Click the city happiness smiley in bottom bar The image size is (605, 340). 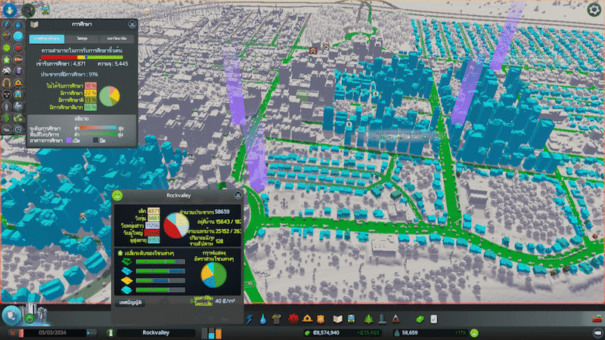coord(473,332)
